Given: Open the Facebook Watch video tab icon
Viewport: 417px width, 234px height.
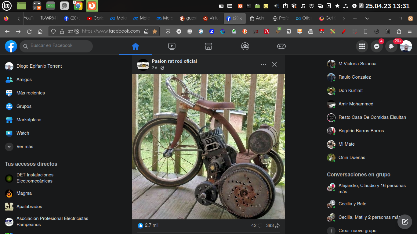Looking at the screenshot, I should pyautogui.click(x=172, y=46).
